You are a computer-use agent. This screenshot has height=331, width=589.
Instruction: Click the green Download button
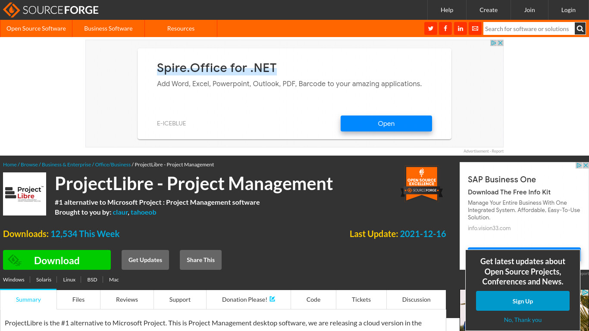(x=57, y=260)
